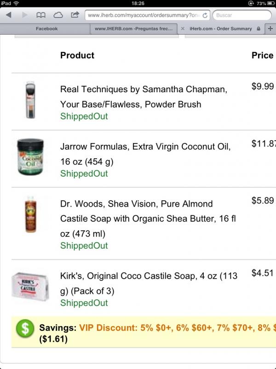The height and width of the screenshot is (369, 276).
Task: Reload the page with the refresh icon
Action: tap(205, 15)
